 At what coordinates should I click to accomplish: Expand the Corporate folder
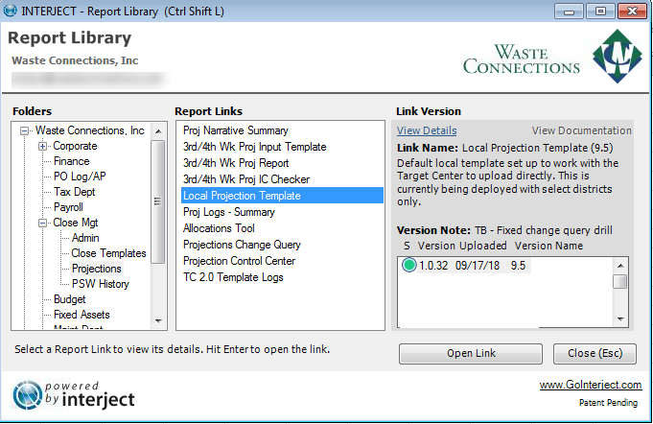pos(42,146)
